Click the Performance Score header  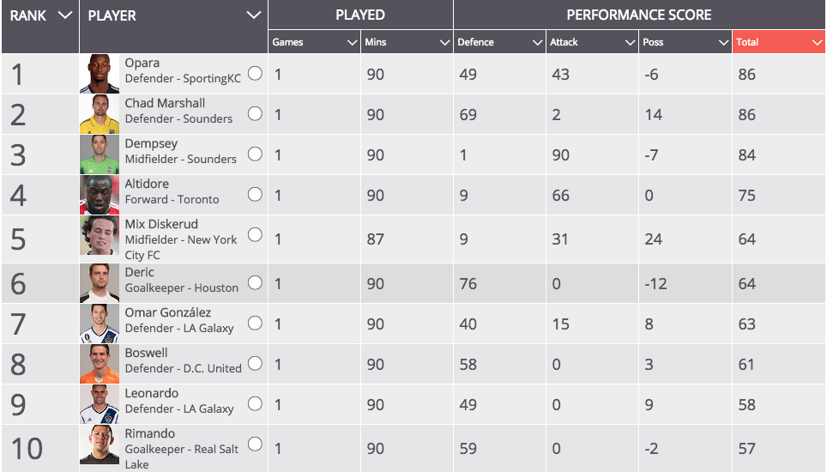(x=639, y=15)
